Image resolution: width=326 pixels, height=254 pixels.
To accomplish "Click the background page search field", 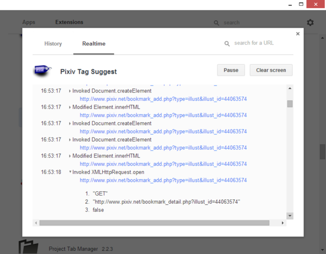I will 231,23.
